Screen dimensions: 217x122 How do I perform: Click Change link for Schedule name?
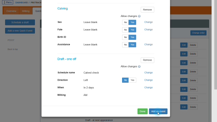[x=149, y=73]
